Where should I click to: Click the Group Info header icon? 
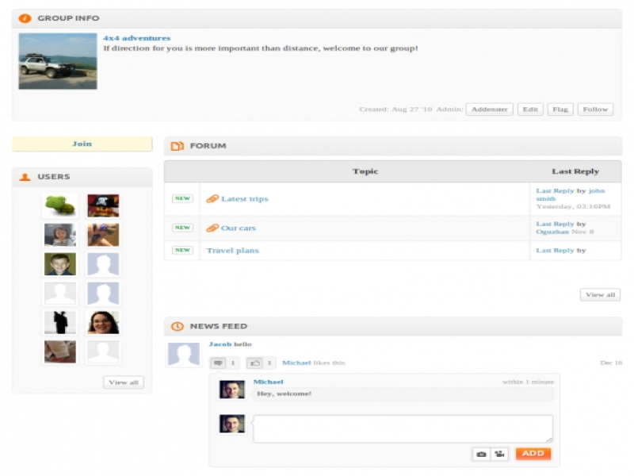pos(25,18)
